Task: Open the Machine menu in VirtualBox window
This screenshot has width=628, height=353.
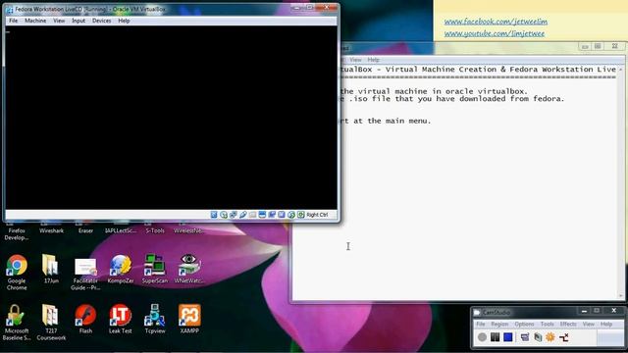Action: [x=35, y=21]
